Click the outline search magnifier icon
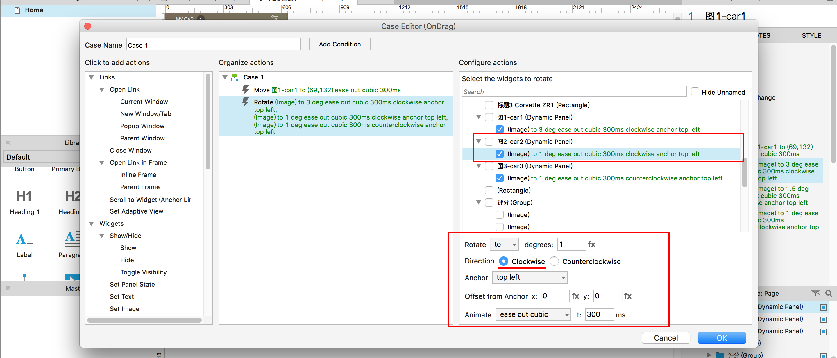Image resolution: width=837 pixels, height=358 pixels. tap(829, 293)
